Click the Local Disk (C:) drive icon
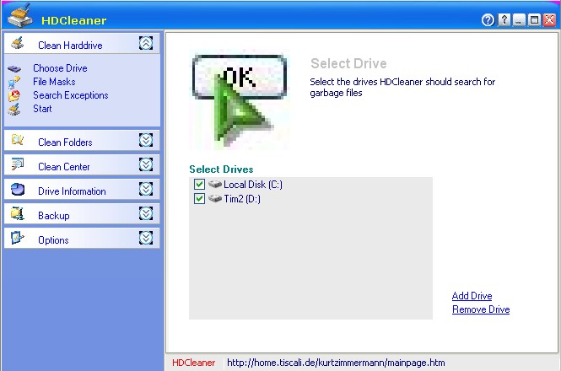 pyautogui.click(x=215, y=185)
